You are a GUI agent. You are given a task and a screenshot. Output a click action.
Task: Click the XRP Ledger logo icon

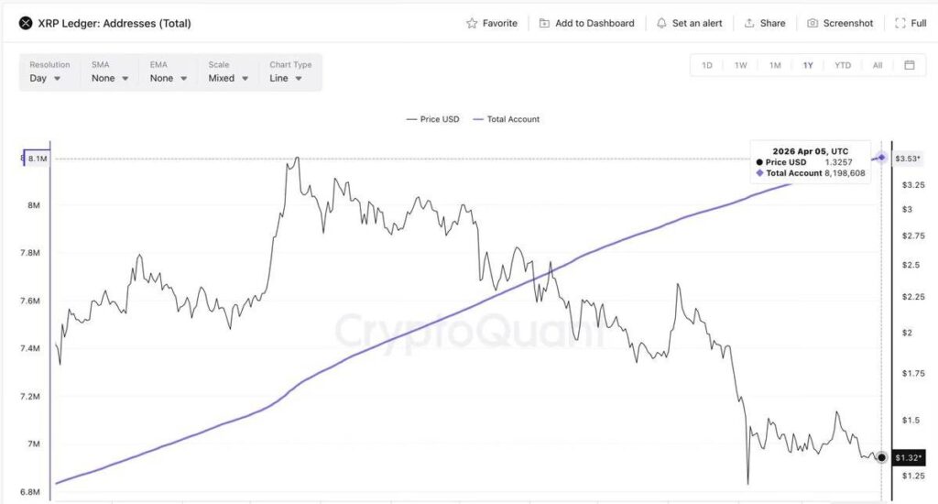point(25,23)
